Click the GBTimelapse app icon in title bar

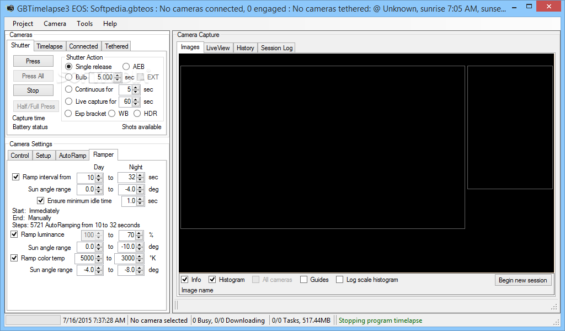[10, 8]
